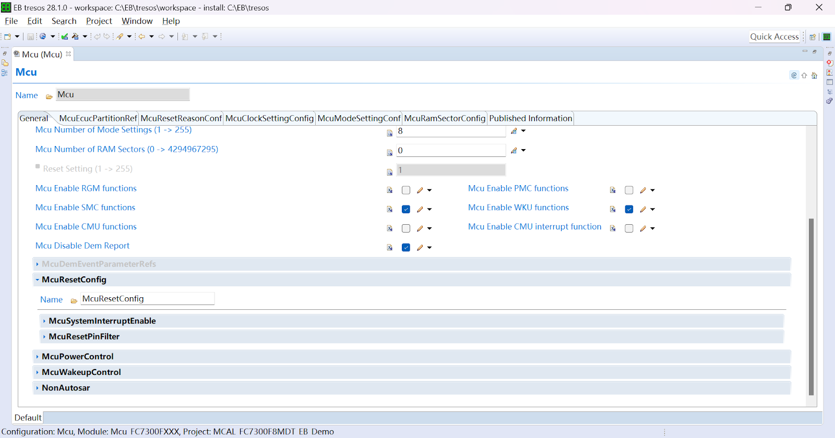
Task: Open dropdown next to RAM Sectors value
Action: (x=523, y=151)
